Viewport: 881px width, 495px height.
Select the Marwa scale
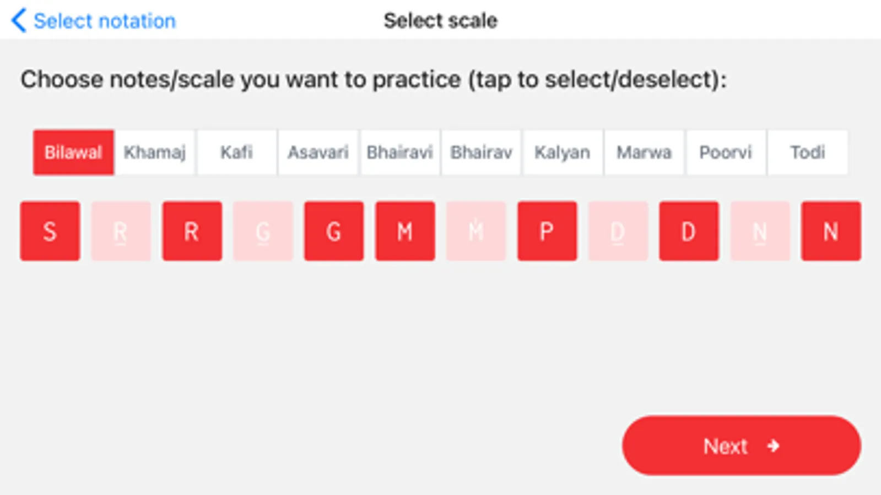[x=644, y=152]
